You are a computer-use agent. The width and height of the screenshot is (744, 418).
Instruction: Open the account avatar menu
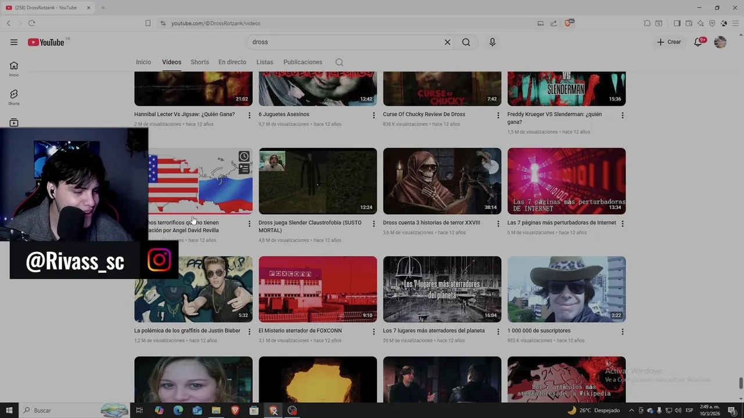coord(720,42)
